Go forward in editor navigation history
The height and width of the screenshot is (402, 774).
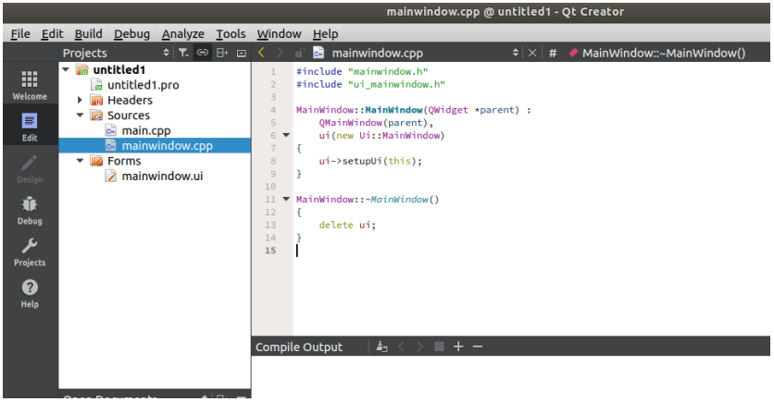(x=280, y=53)
